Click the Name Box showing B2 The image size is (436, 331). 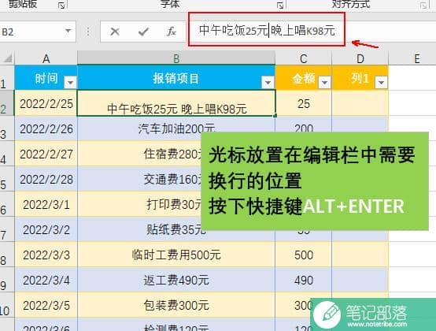38,32
